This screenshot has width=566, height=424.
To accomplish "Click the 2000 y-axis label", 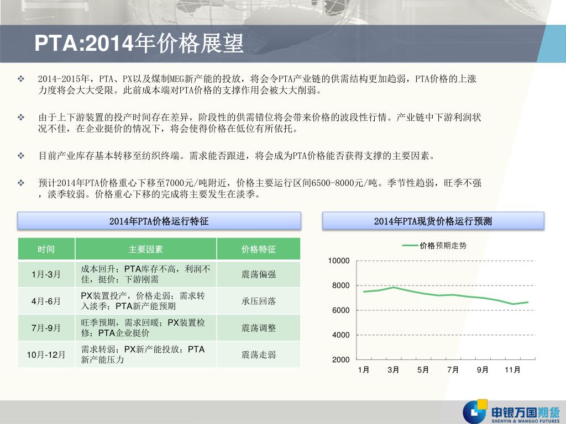I will 340,359.
